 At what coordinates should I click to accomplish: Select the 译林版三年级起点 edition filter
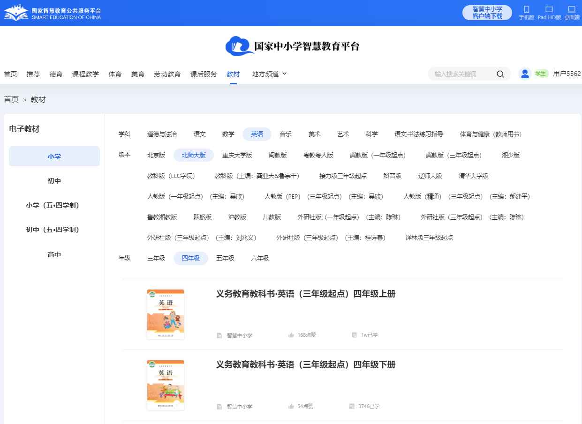click(429, 238)
